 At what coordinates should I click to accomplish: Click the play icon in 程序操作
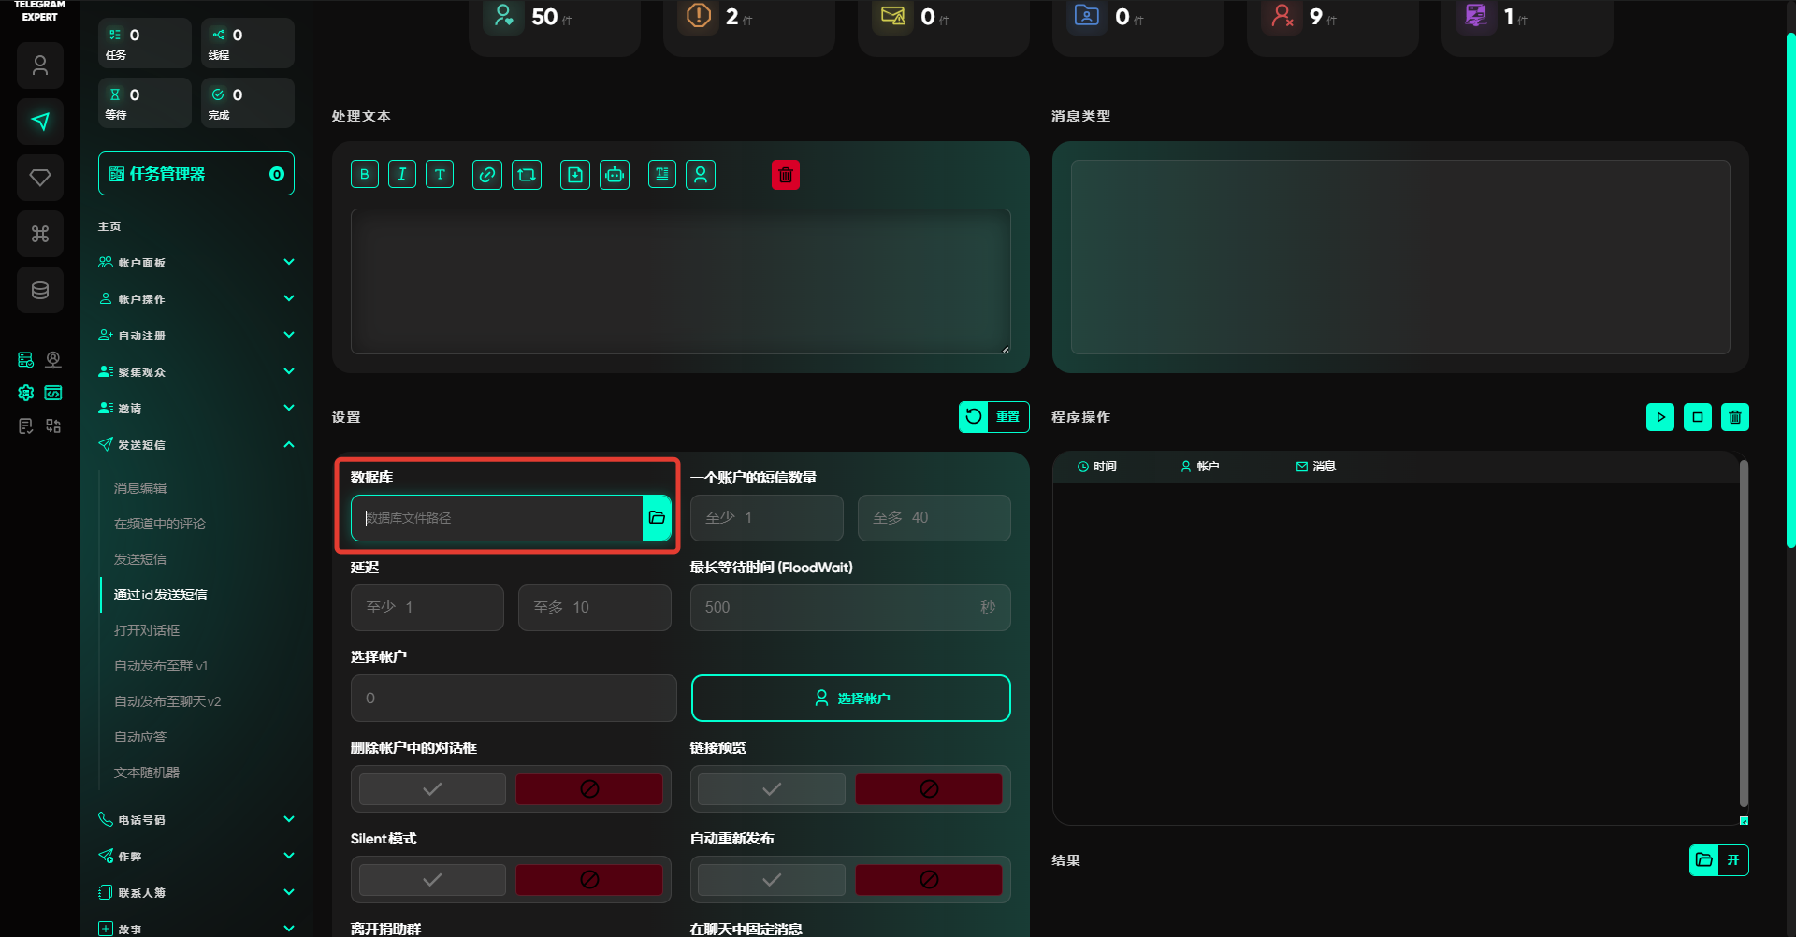[x=1659, y=417]
